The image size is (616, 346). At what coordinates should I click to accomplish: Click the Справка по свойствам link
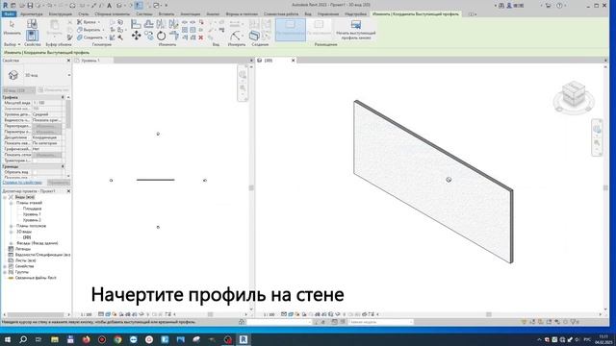22,183
